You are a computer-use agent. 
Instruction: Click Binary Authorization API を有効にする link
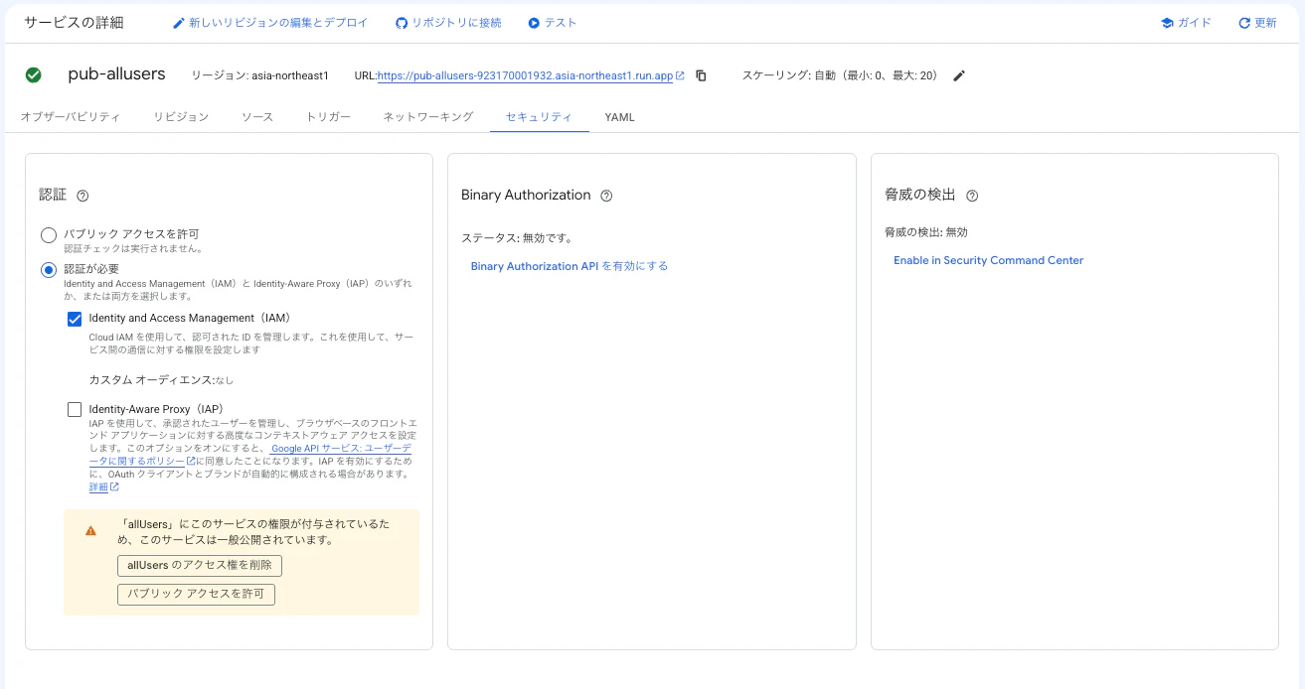[570, 266]
